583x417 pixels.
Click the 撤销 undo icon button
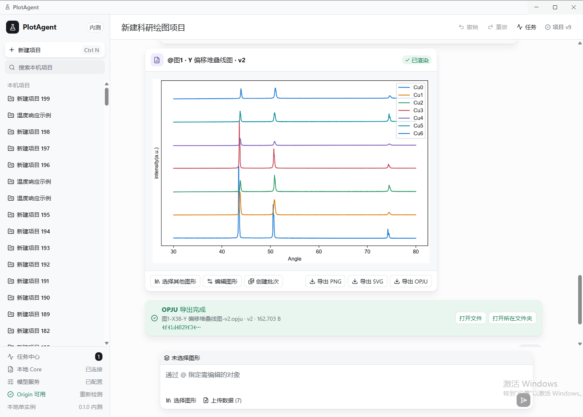click(x=468, y=27)
